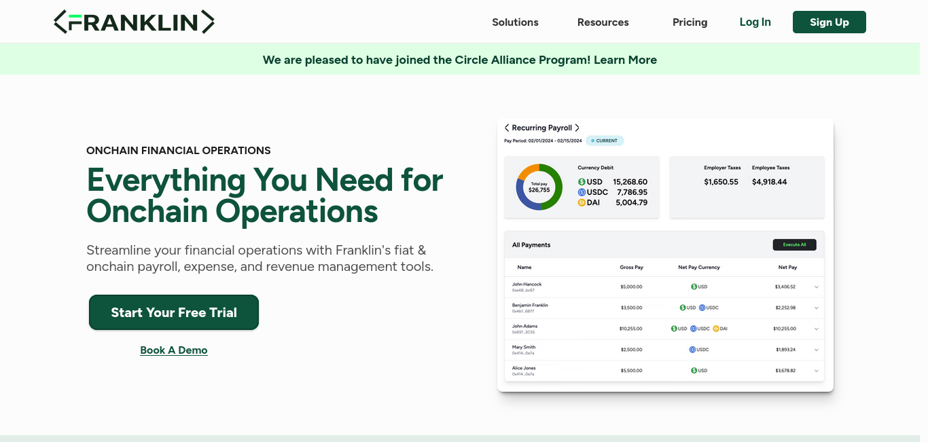928x442 pixels.
Task: Click the gross pay $5,000.00
Action: coord(631,287)
